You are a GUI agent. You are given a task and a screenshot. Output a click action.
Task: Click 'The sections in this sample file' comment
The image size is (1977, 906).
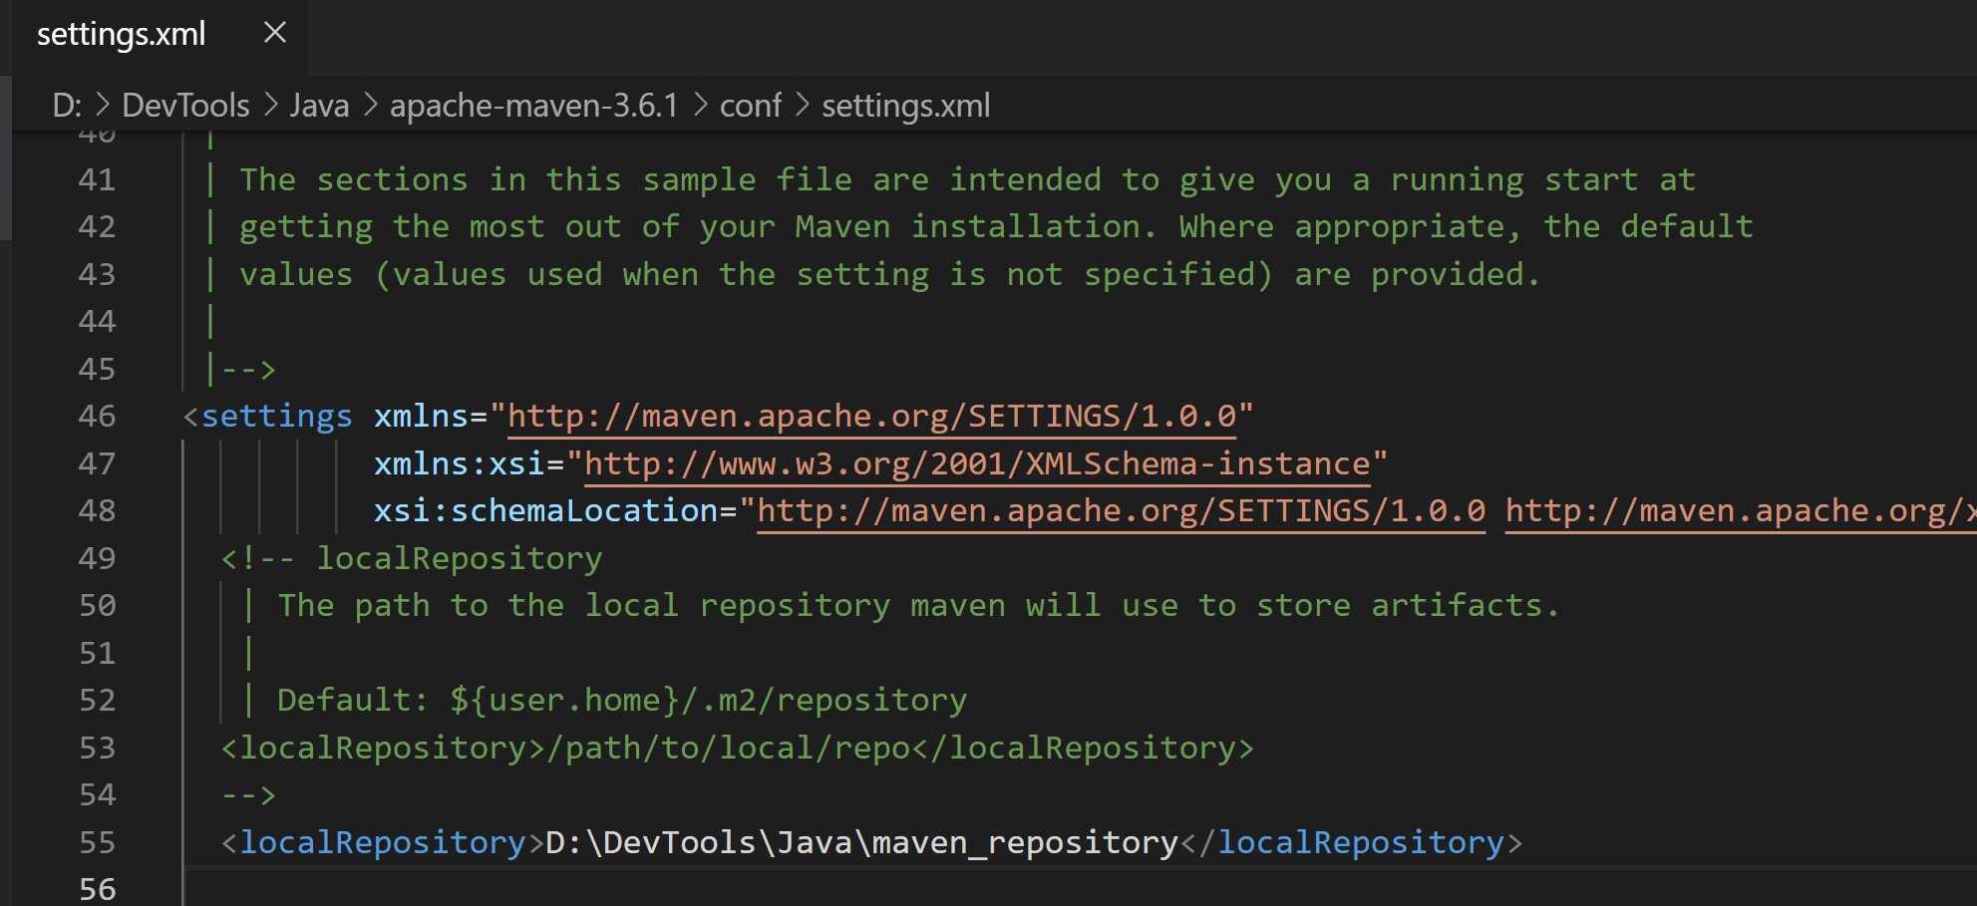[x=545, y=180]
